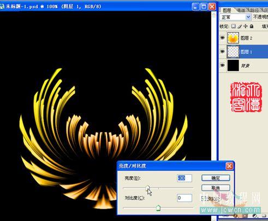Click the 对比度 contrast slider handle
The image size is (268, 221).
158,208
